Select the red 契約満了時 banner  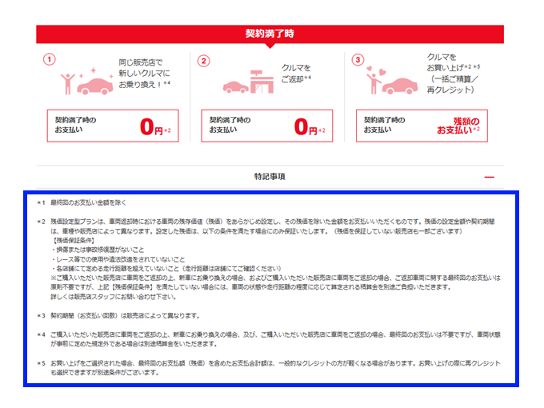click(270, 34)
